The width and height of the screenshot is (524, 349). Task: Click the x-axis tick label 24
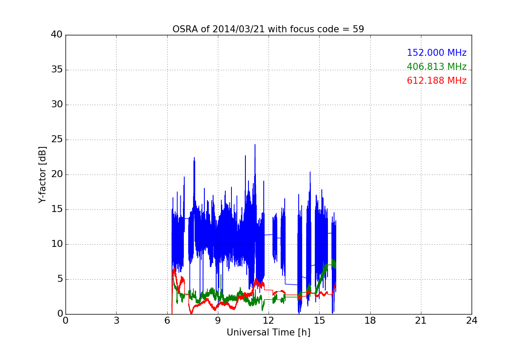pos(472,321)
